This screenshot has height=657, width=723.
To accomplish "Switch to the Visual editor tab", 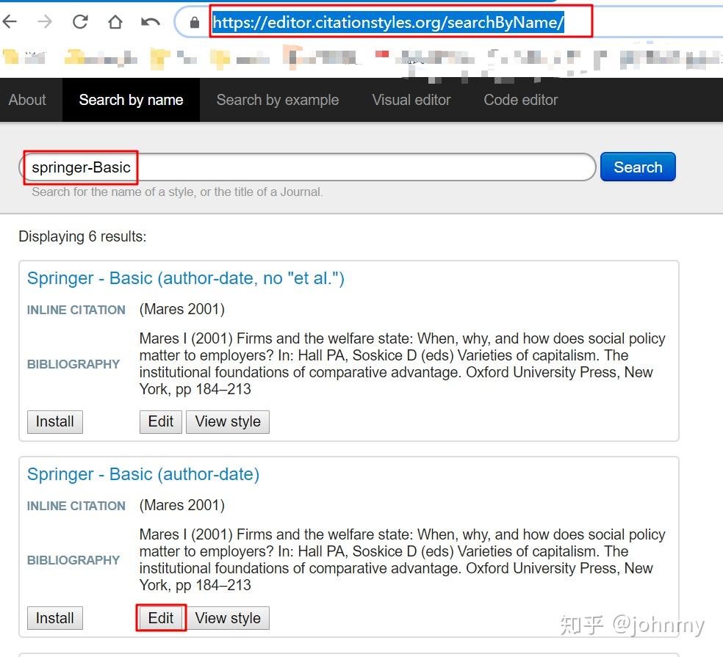I will [x=411, y=100].
